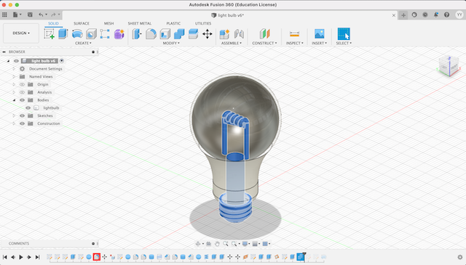Open the DESIGN workspace dropdown
This screenshot has width=466, height=265.
click(x=21, y=33)
